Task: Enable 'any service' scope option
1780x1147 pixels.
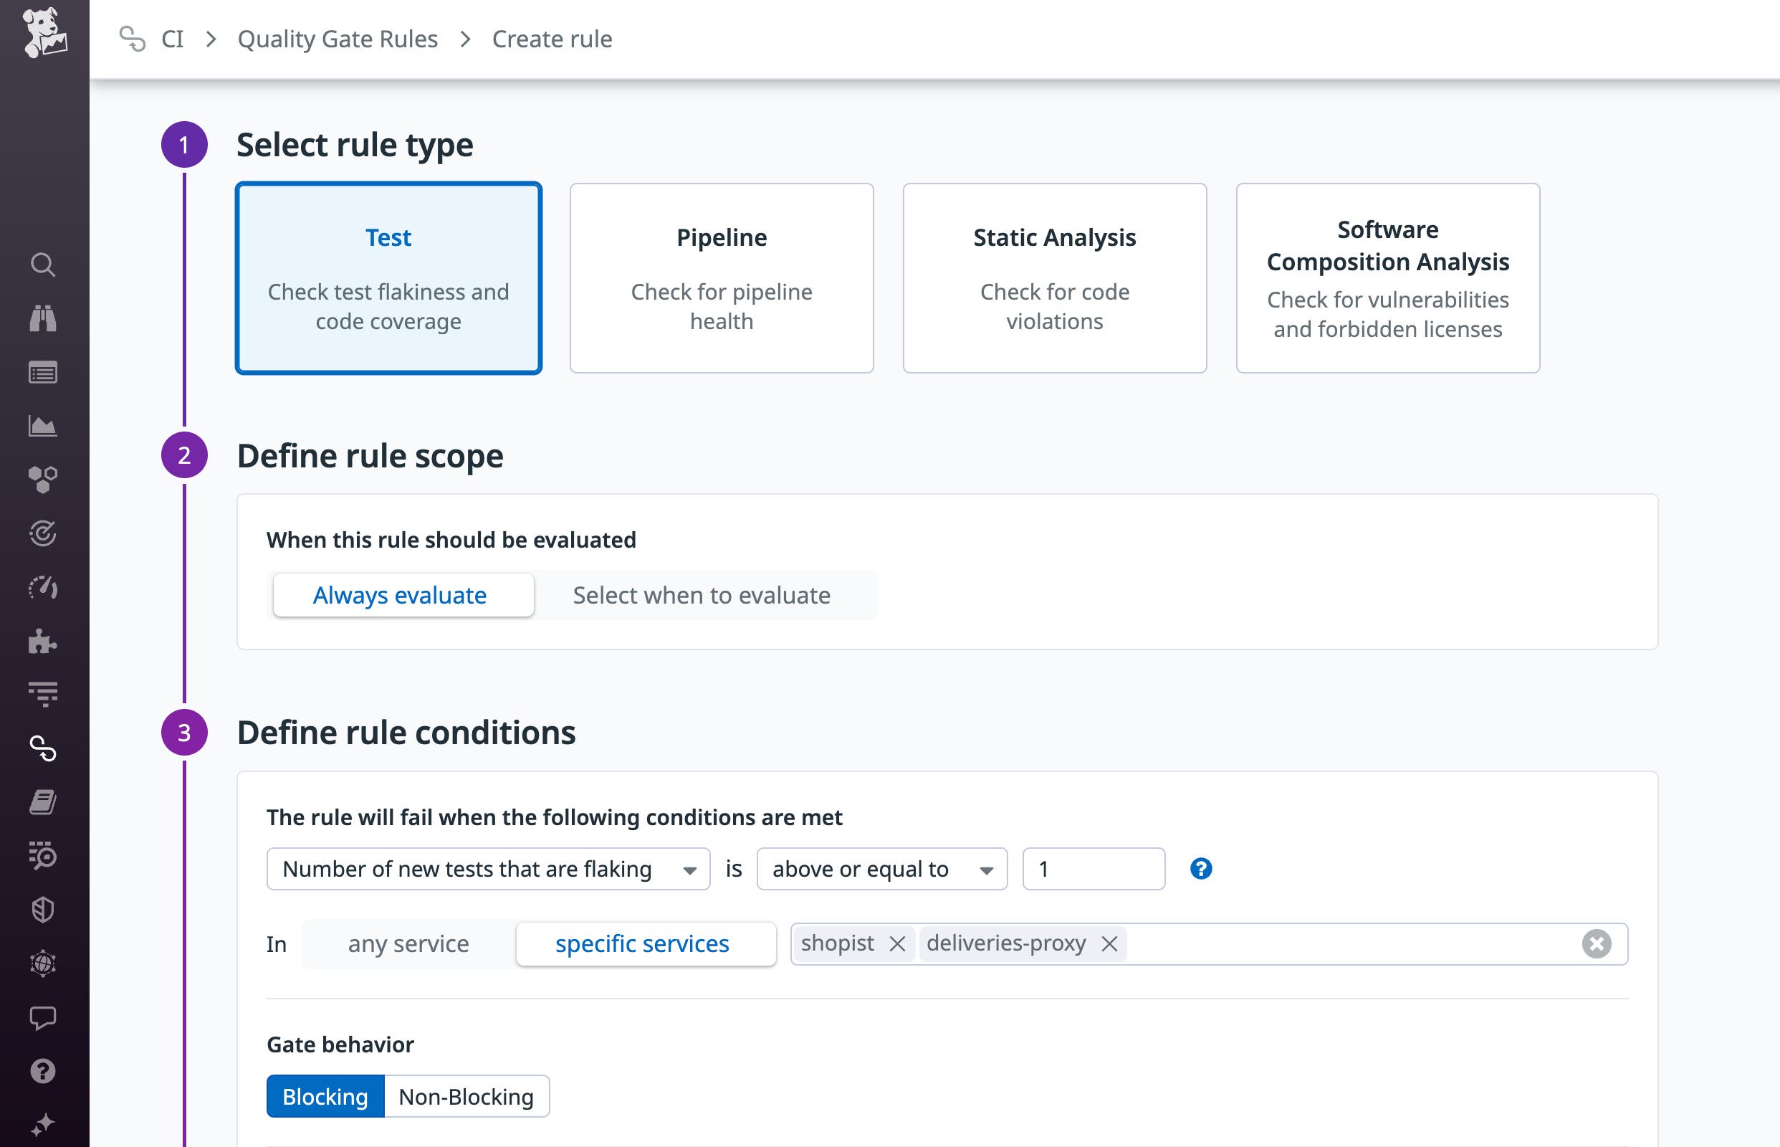Action: (x=408, y=943)
